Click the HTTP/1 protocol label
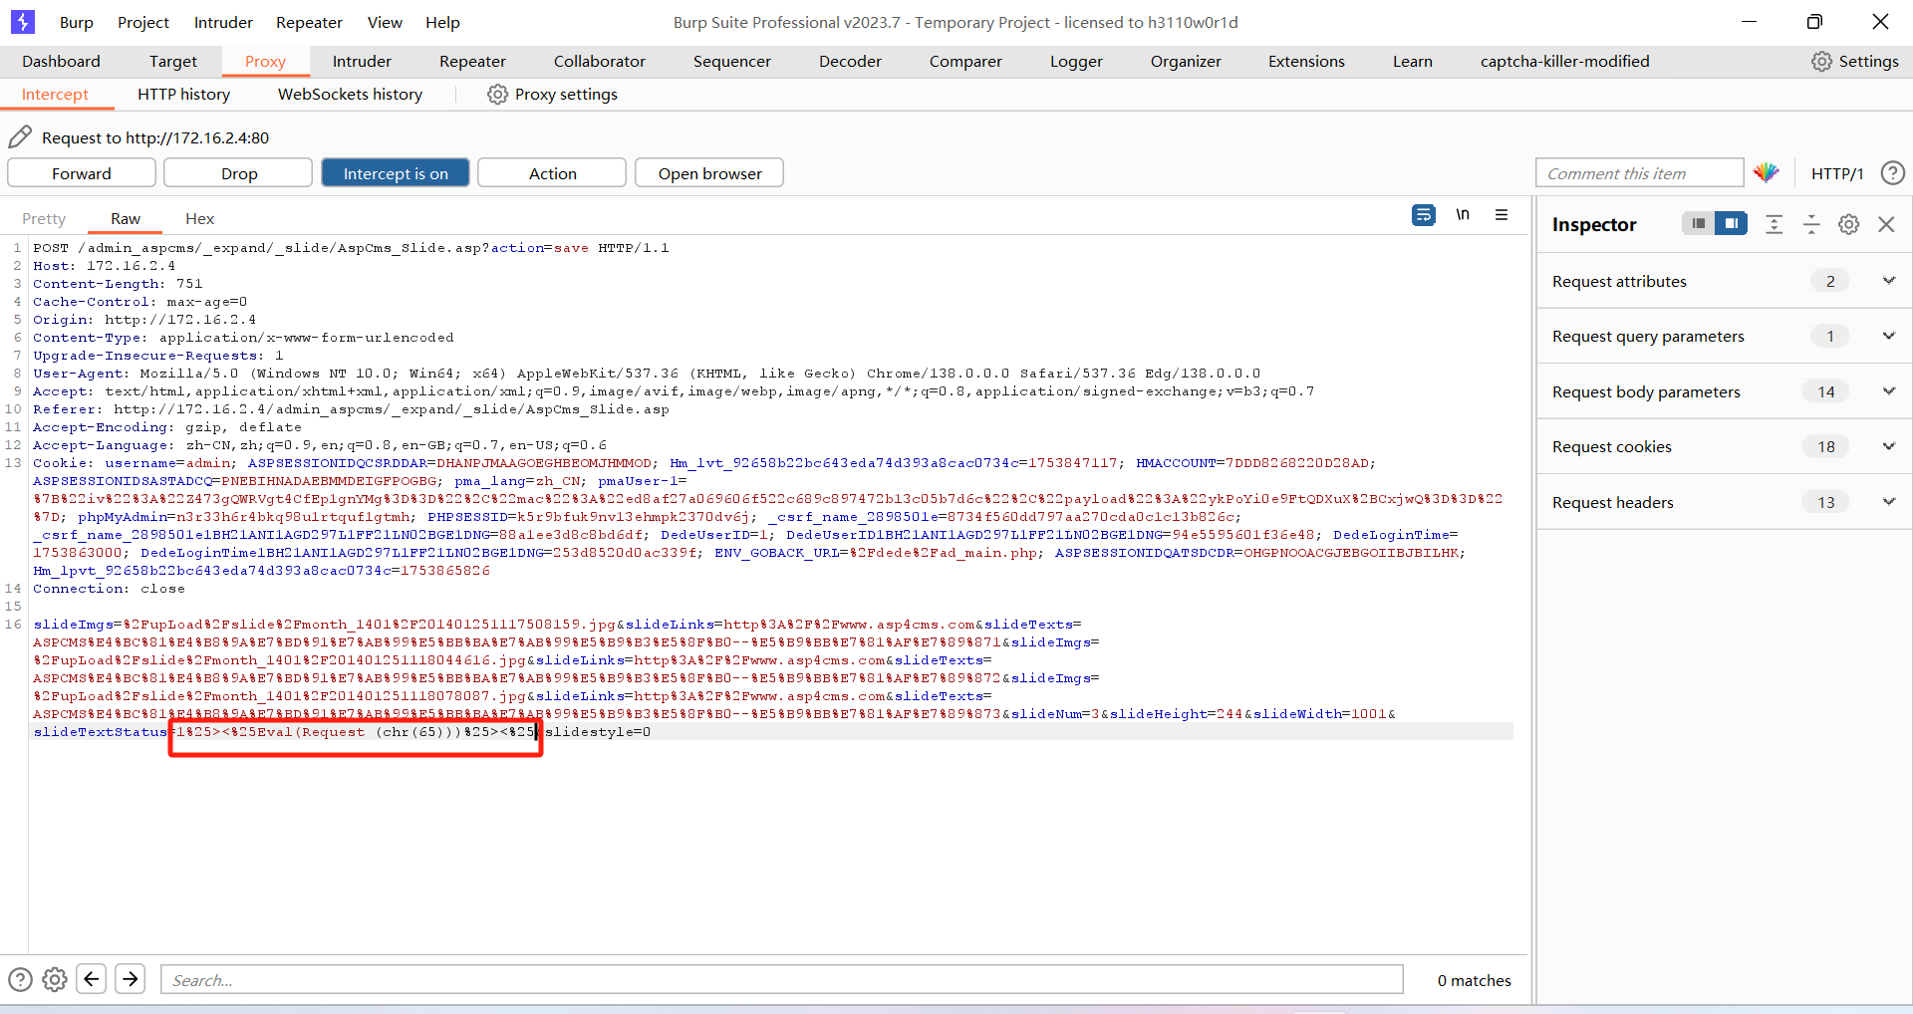Viewport: 1913px width, 1014px height. pyautogui.click(x=1837, y=172)
